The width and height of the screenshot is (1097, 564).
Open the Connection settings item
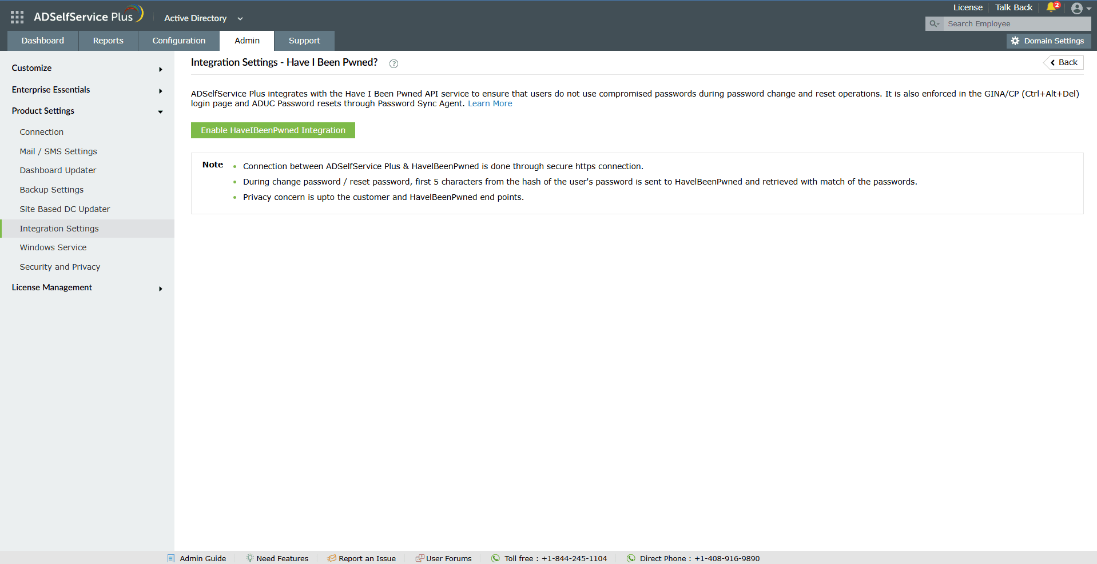tap(42, 132)
